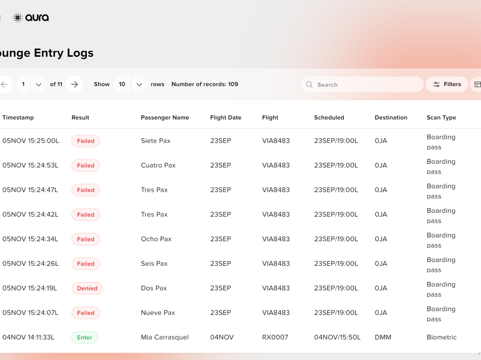This screenshot has width=481, height=360.
Task: Click the Denied badge on Dos Pax row
Action: tap(87, 288)
